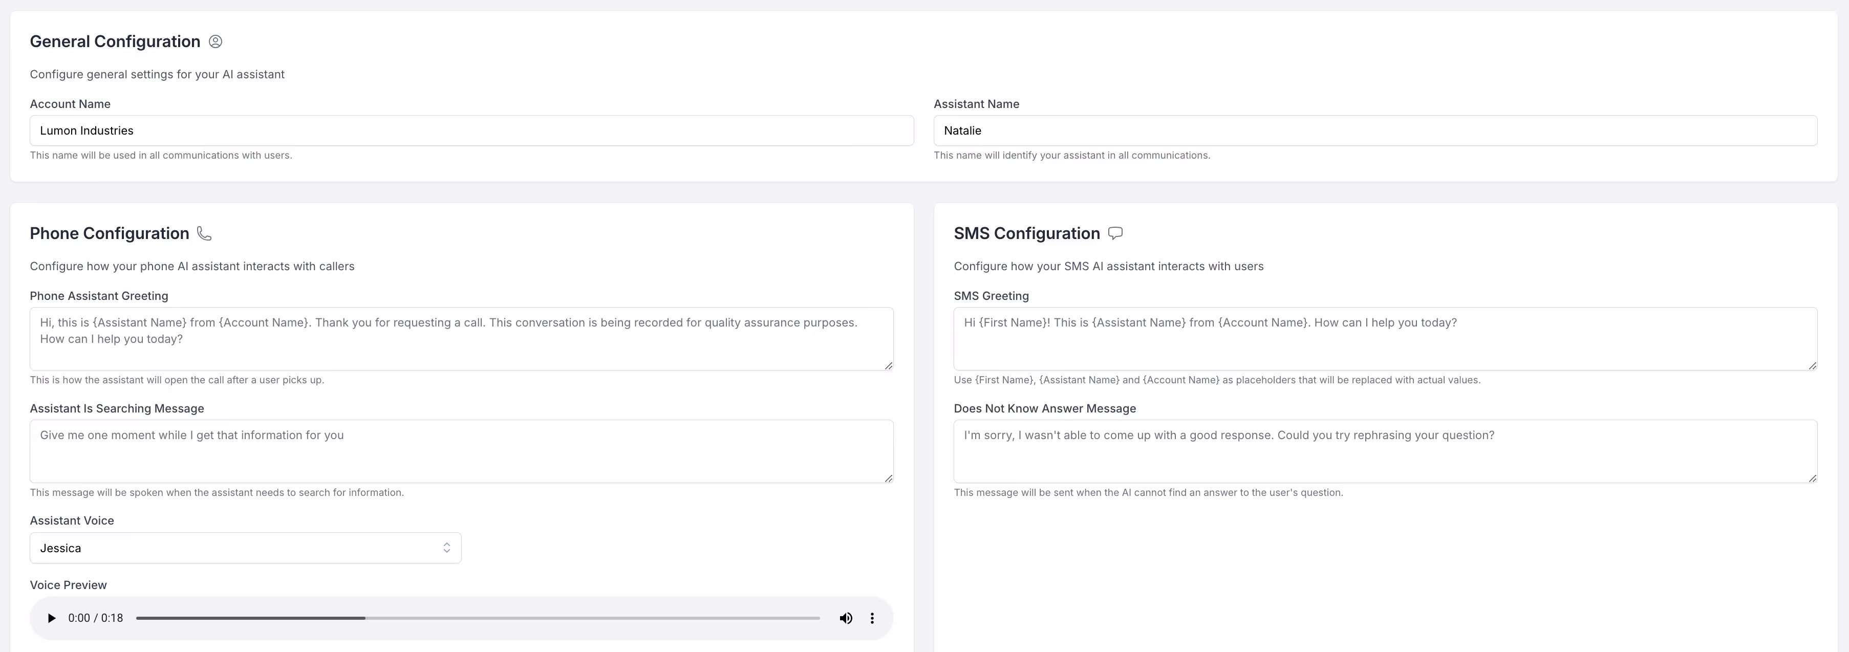Click the chat bubble icon beside SMS Configuration
This screenshot has width=1849, height=652.
click(x=1115, y=233)
